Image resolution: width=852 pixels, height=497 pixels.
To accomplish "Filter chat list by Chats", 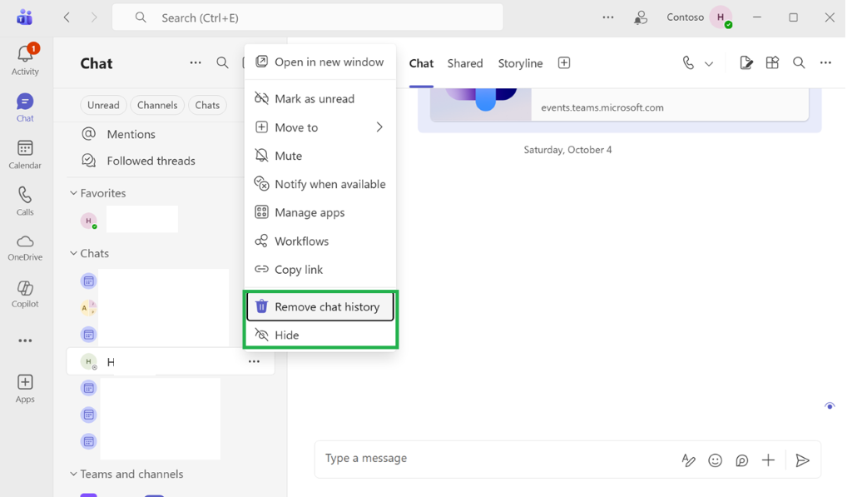I will [207, 105].
